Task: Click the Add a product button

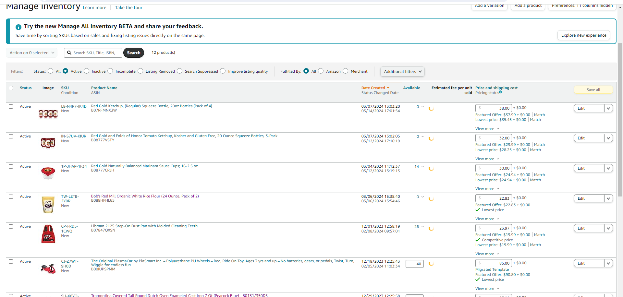Action: tap(528, 6)
